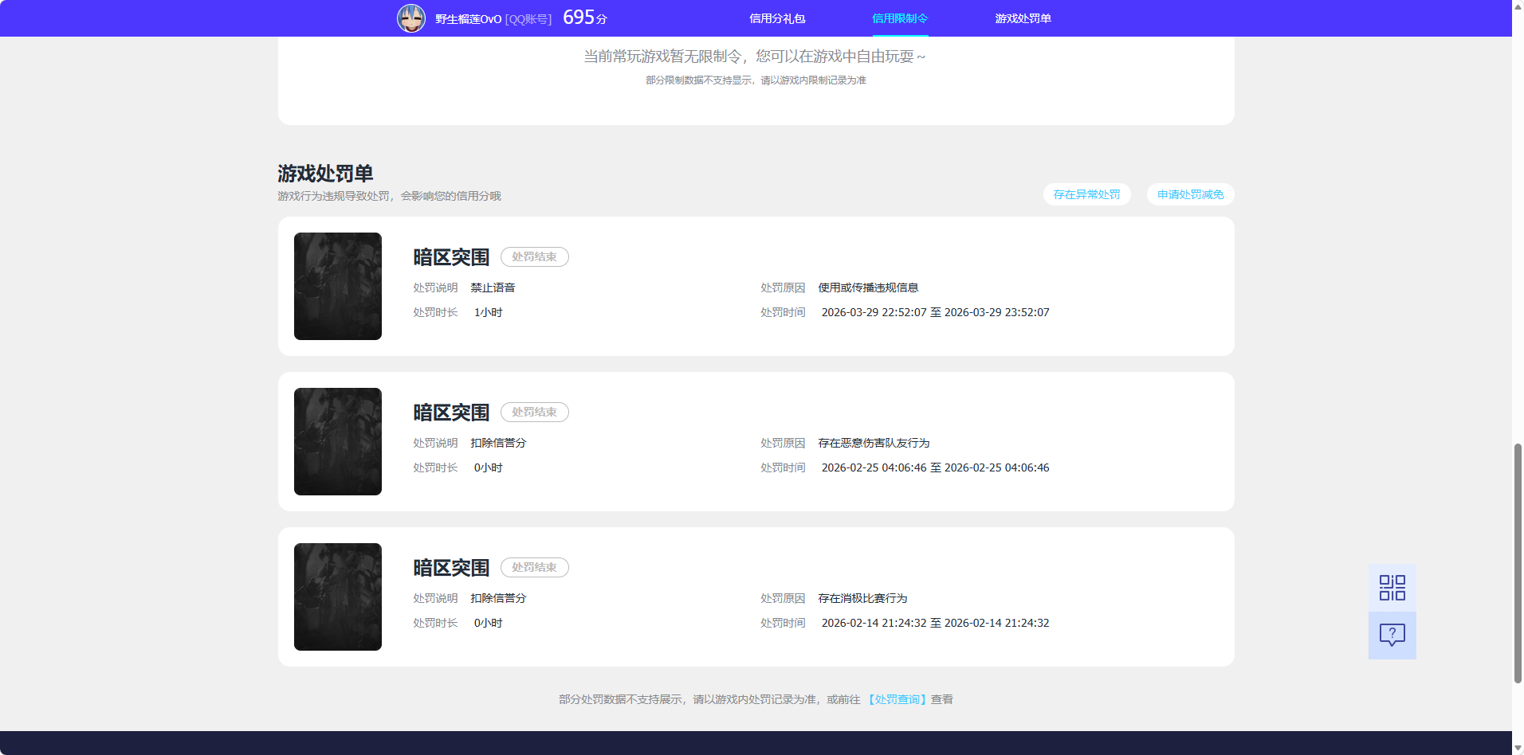Viewport: 1524px width, 755px height.
Task: Open 信用分礼包 tab
Action: 777,18
